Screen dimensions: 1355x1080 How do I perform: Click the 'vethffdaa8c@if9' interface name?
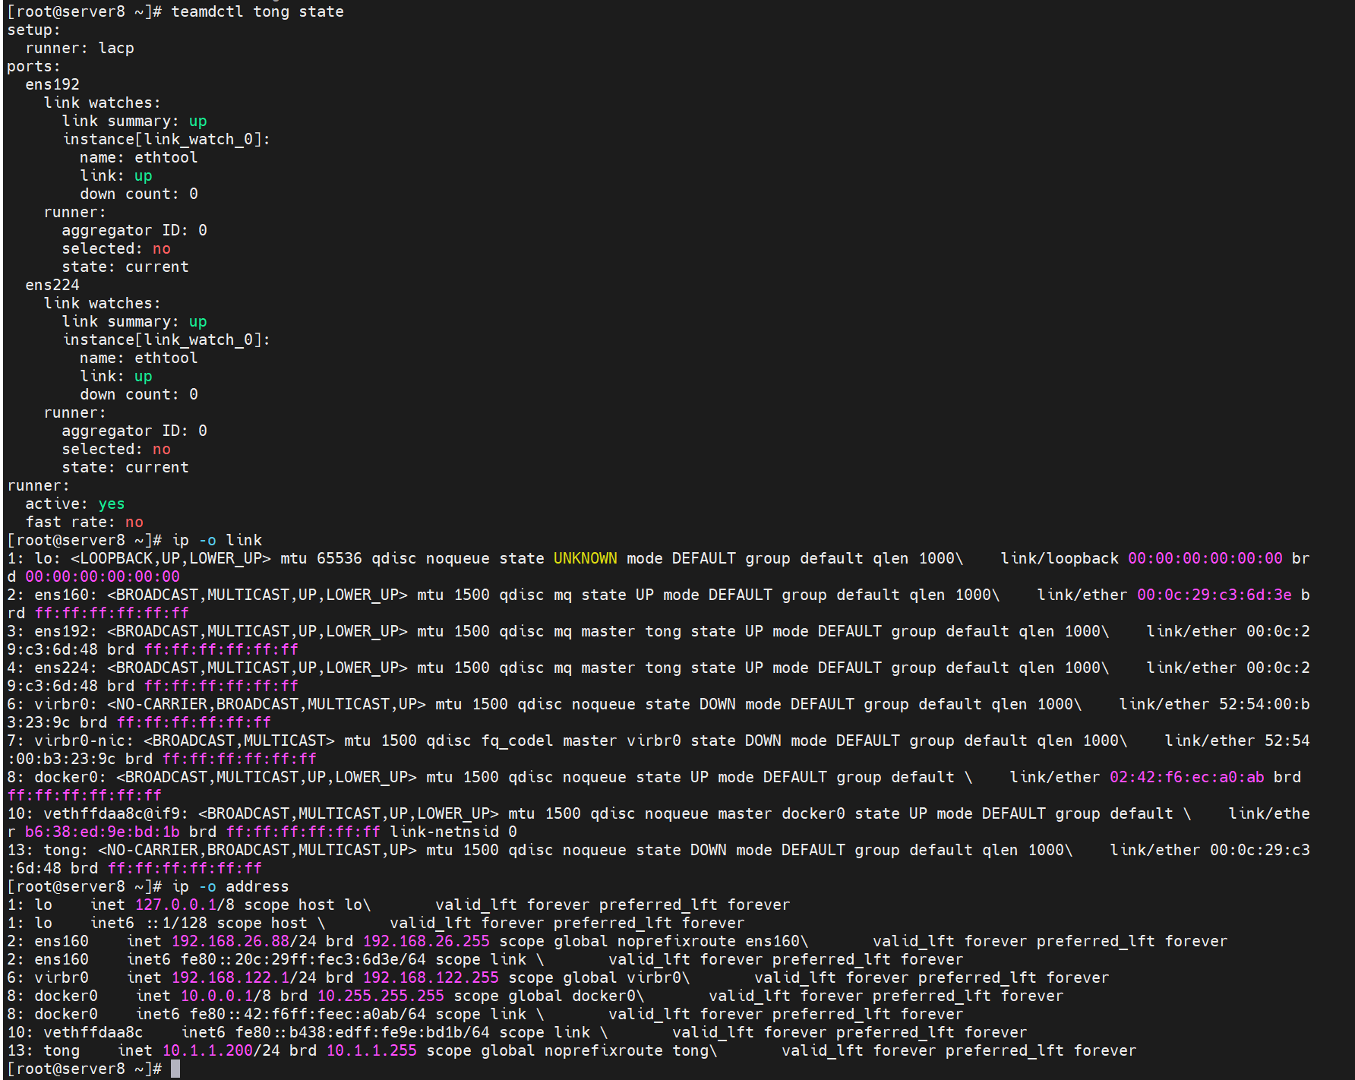tap(112, 813)
